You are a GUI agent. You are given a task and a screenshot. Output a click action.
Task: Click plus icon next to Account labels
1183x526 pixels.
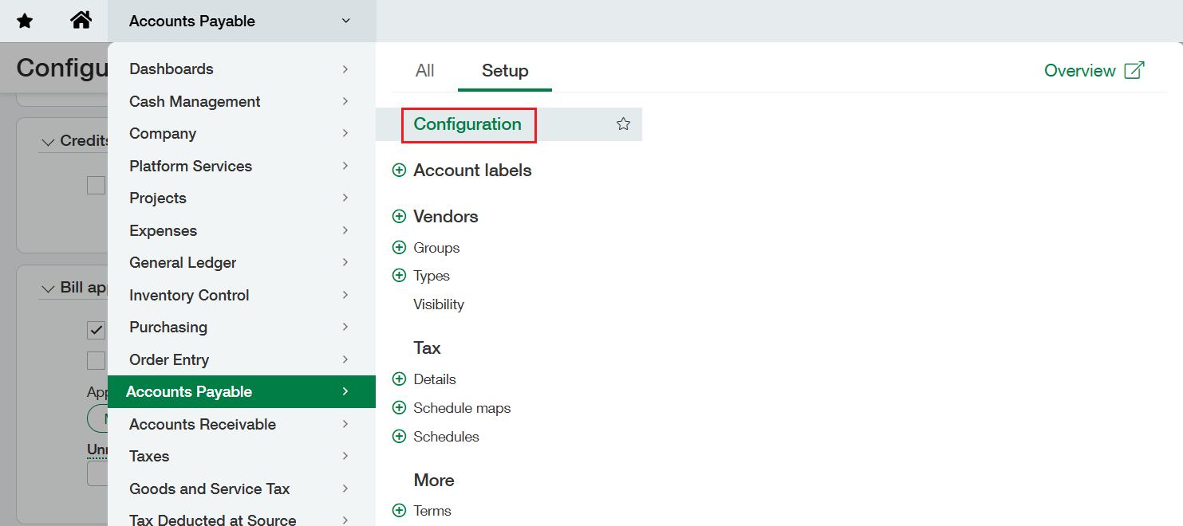pyautogui.click(x=399, y=171)
